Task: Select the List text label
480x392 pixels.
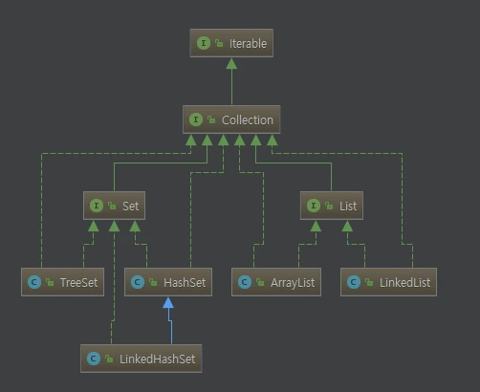Action: click(x=348, y=207)
